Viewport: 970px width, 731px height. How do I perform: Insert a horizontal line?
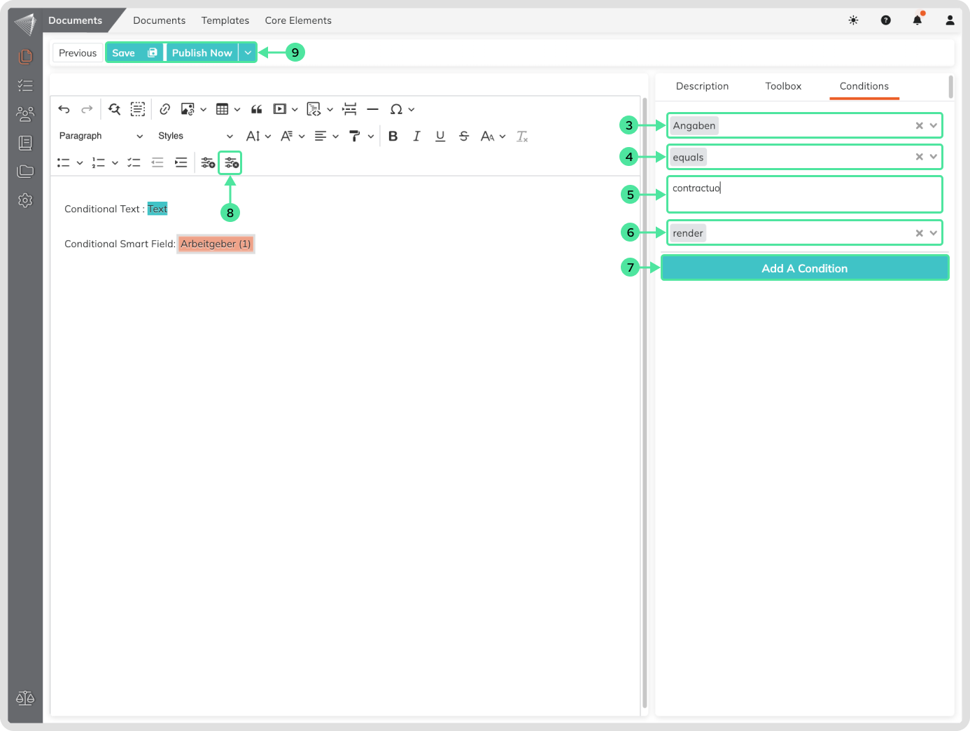coord(372,109)
